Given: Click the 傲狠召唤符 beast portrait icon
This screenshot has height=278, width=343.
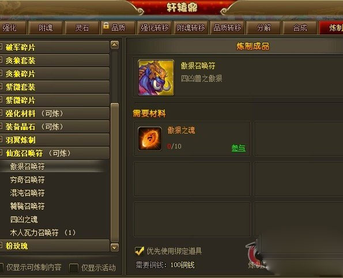Looking at the screenshot, I should [x=156, y=78].
